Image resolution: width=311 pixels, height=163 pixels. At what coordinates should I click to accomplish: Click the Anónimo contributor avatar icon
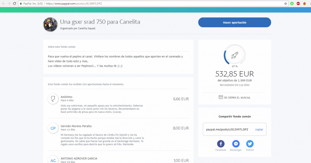click(x=53, y=99)
